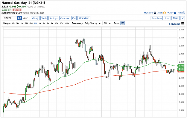The width and height of the screenshot is (187, 118).
Task: Click the Print button
Action: pos(167,18)
